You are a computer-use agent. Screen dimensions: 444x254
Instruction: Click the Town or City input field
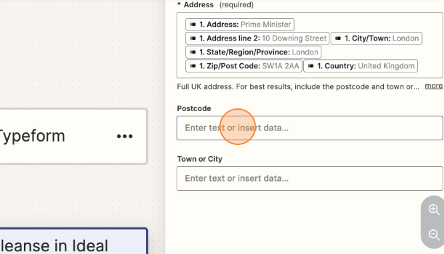310,179
